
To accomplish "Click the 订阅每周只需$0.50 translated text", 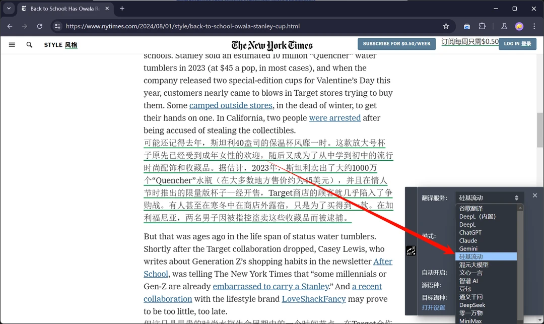I will (470, 42).
